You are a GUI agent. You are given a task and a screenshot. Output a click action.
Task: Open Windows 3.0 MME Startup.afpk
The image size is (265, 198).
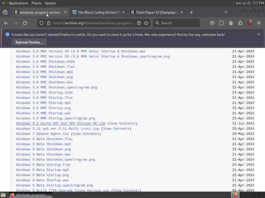pos(45,93)
